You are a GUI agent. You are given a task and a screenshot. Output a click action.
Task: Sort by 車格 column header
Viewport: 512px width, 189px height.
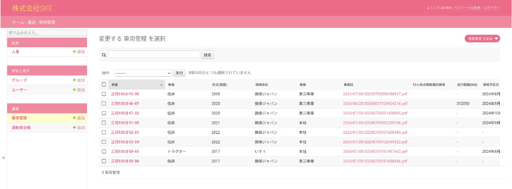[x=171, y=85]
